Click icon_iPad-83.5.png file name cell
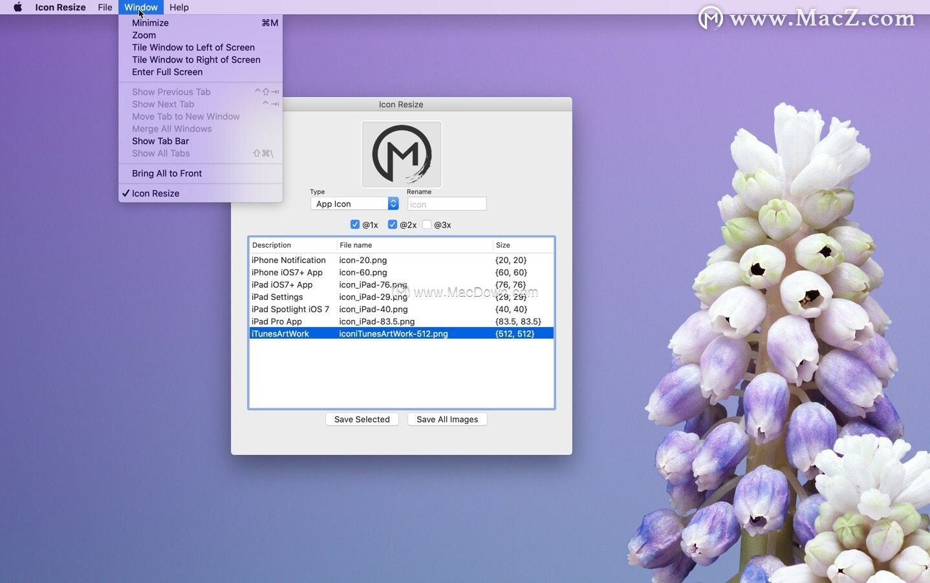930x583 pixels. (377, 321)
